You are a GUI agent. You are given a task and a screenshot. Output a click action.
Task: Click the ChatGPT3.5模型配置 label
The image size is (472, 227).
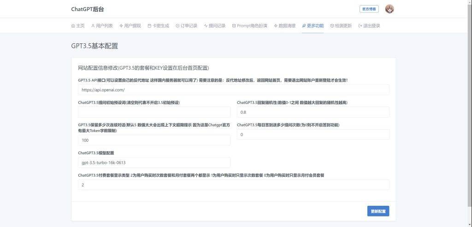[x=96, y=153]
